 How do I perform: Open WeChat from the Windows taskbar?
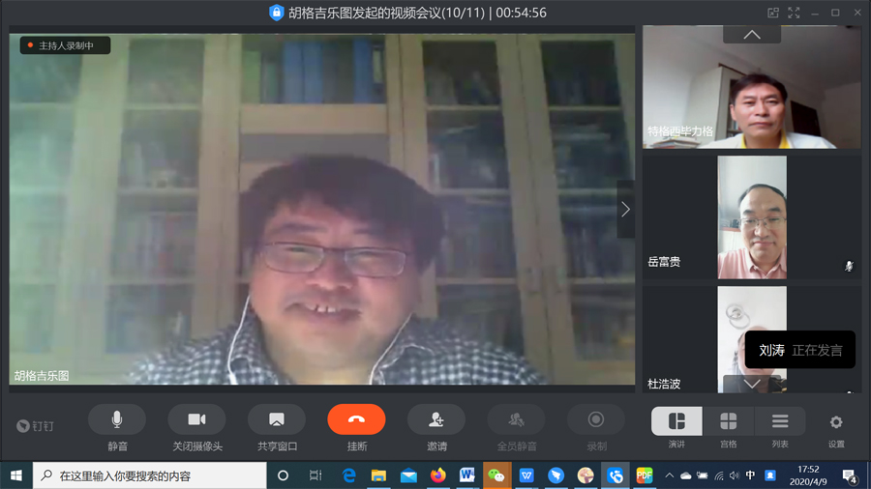click(496, 475)
